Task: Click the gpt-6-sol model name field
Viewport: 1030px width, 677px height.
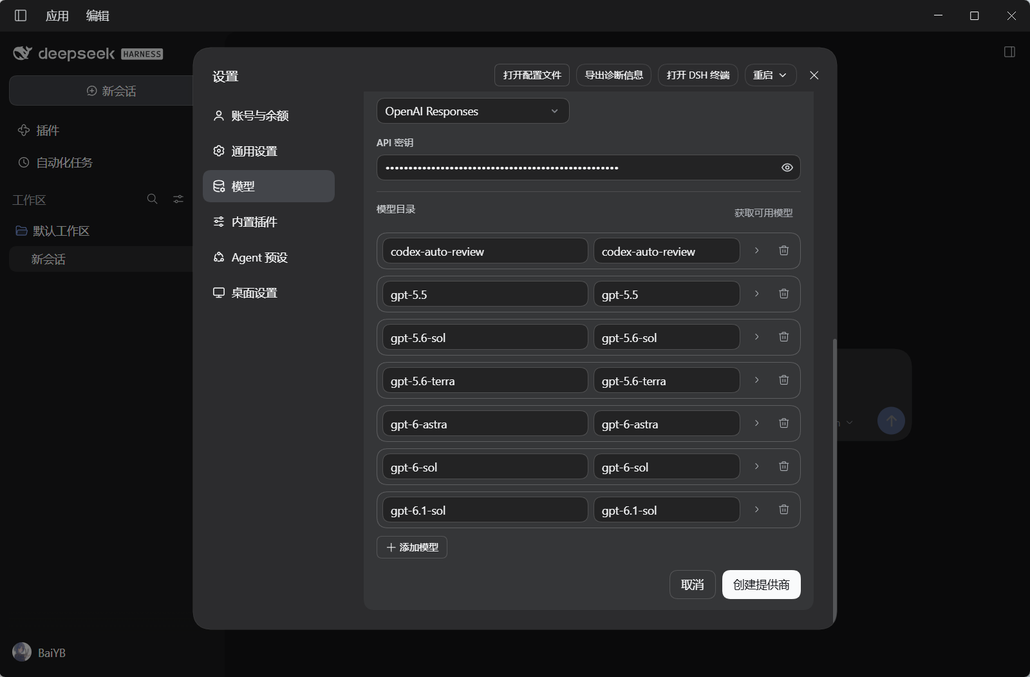Action: click(485, 467)
